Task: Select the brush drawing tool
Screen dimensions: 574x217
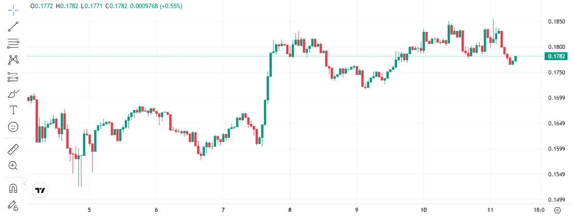Action: click(x=13, y=94)
